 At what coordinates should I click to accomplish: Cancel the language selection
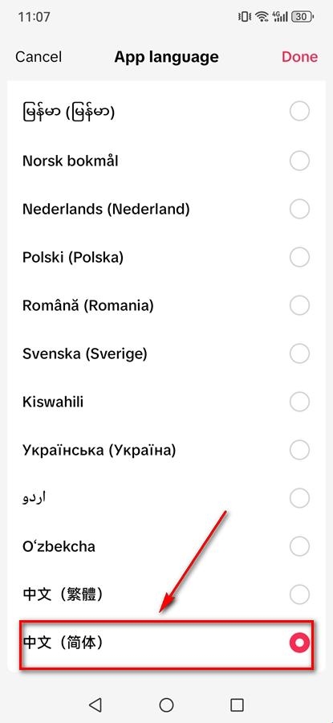[x=39, y=57]
